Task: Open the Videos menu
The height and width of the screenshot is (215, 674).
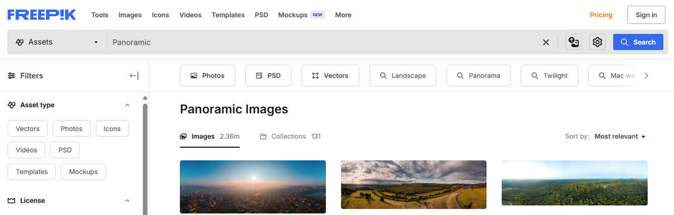Action: click(191, 15)
